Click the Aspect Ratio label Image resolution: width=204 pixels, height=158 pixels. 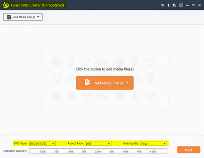tap(75, 143)
